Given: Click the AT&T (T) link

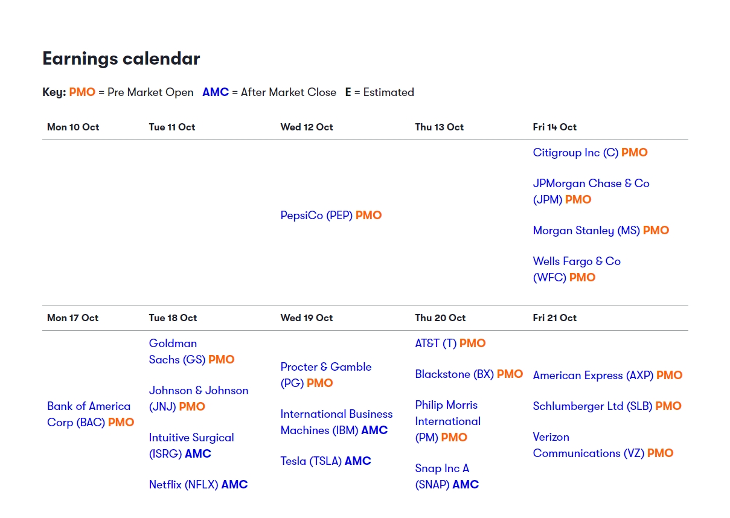Looking at the screenshot, I should tap(435, 344).
